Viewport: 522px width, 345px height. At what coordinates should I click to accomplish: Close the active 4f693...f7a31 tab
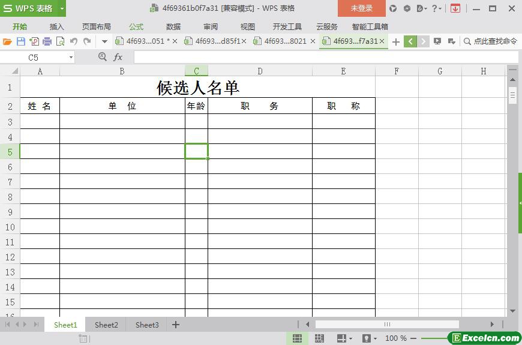click(382, 41)
